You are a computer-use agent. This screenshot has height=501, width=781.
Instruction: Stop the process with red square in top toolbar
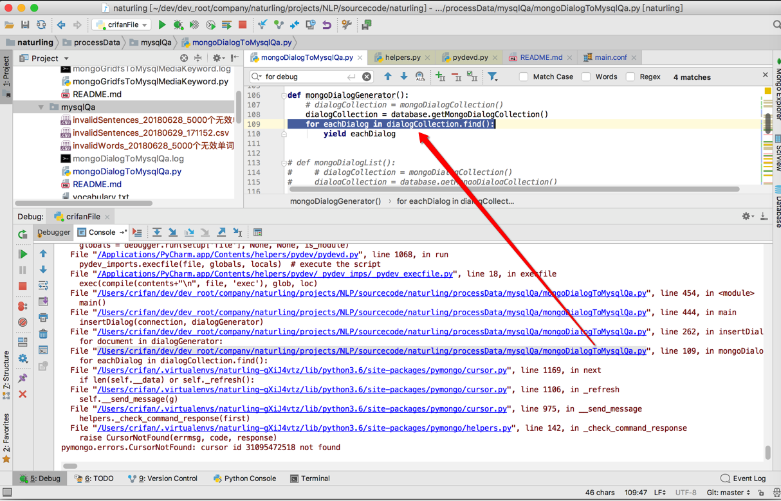[243, 25]
